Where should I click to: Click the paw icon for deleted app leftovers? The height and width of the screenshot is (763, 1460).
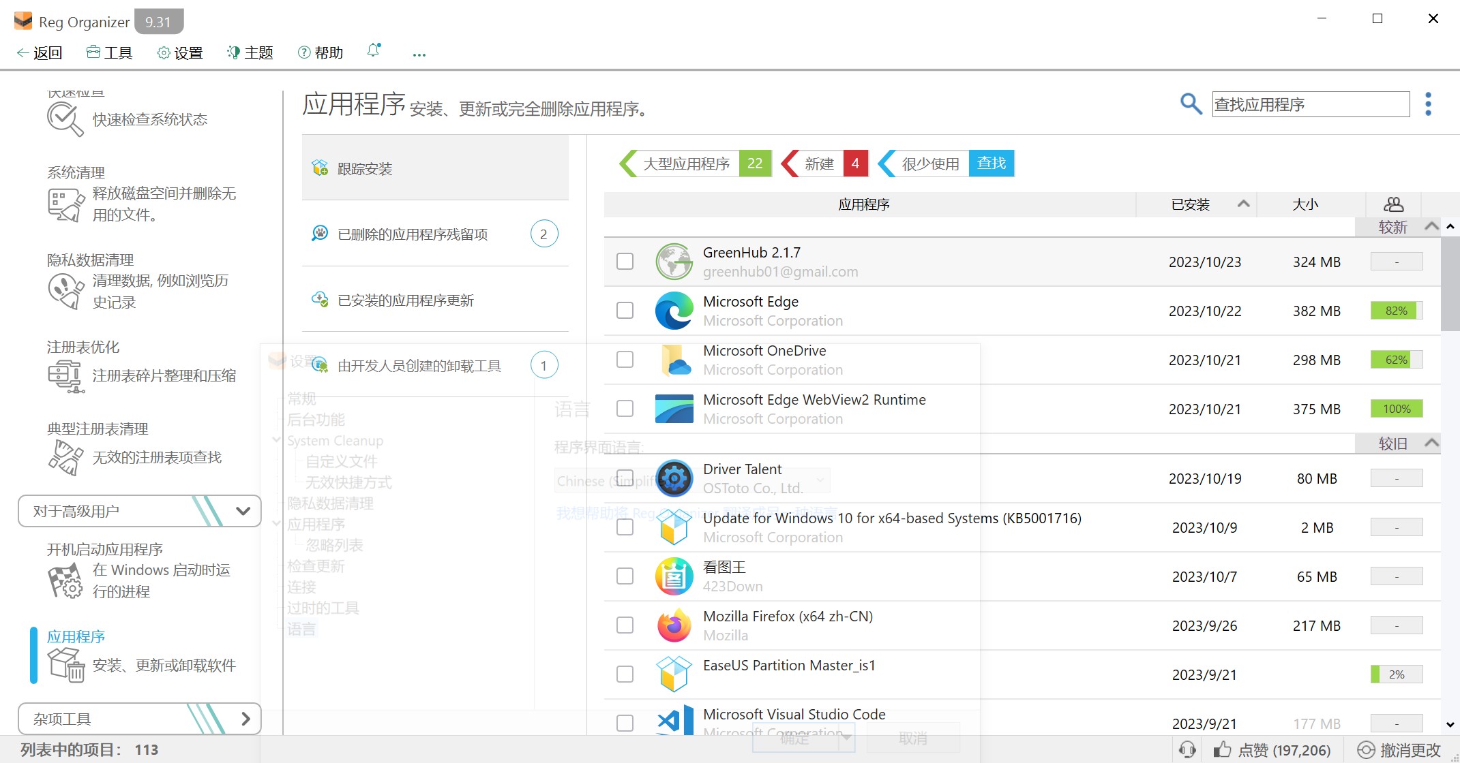tap(320, 233)
